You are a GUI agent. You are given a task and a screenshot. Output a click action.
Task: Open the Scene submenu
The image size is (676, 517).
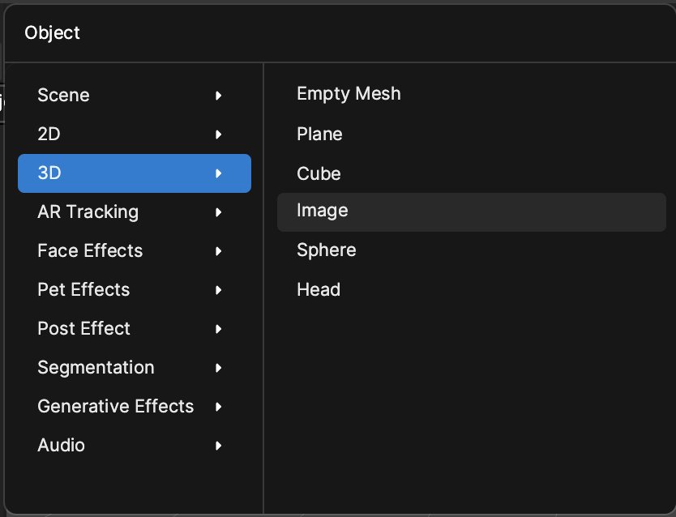tap(134, 95)
